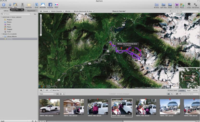Open the Canada path dropdown
Viewport: 200px width, 122px height.
point(46,11)
